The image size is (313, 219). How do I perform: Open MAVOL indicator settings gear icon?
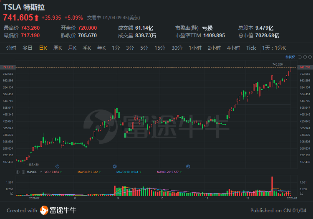[18, 172]
